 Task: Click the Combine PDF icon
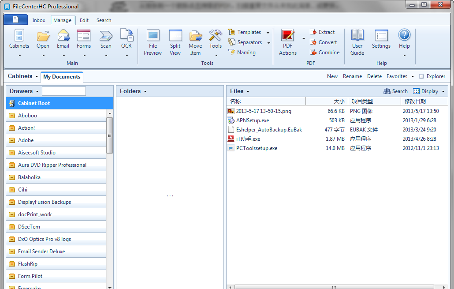point(313,52)
